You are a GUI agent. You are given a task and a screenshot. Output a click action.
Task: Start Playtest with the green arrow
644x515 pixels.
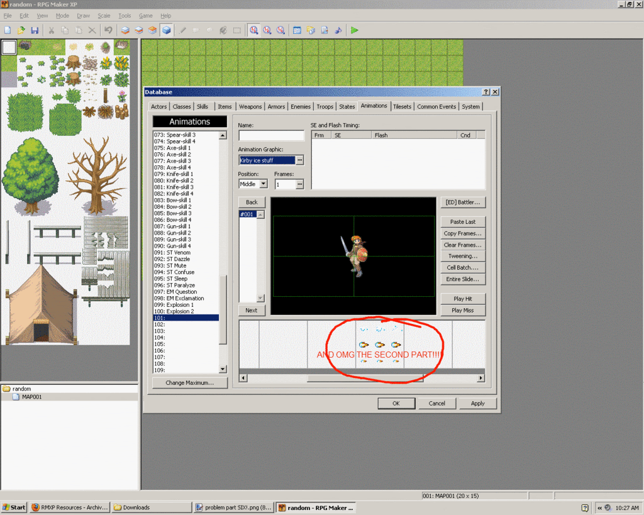coord(355,30)
